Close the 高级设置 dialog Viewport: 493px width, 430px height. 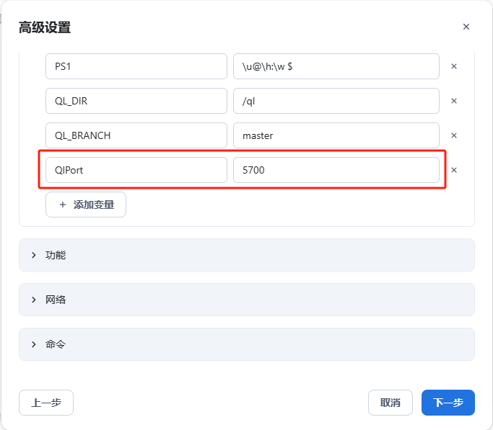tap(466, 27)
